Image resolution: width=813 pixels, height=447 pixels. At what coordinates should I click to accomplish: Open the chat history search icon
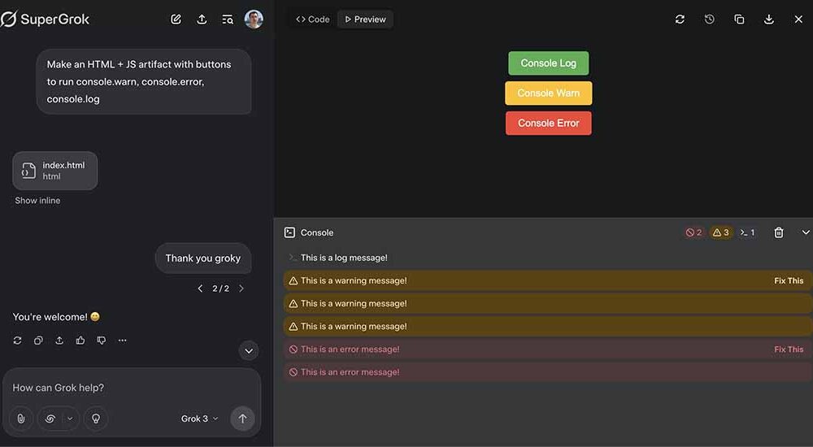point(227,20)
